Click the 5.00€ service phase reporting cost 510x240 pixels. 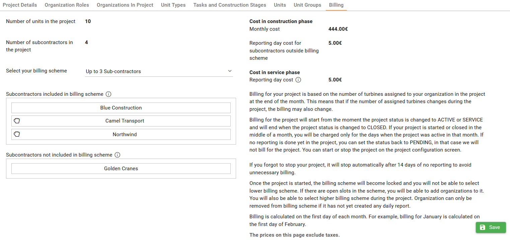point(335,80)
